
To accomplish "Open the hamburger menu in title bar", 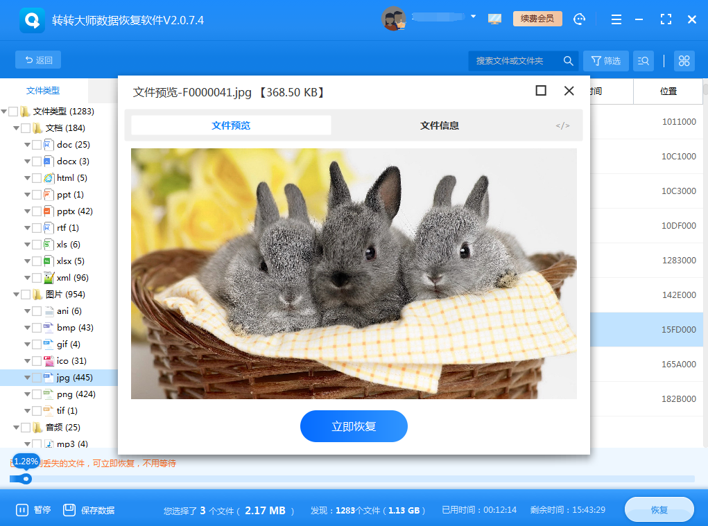I will click(x=616, y=19).
